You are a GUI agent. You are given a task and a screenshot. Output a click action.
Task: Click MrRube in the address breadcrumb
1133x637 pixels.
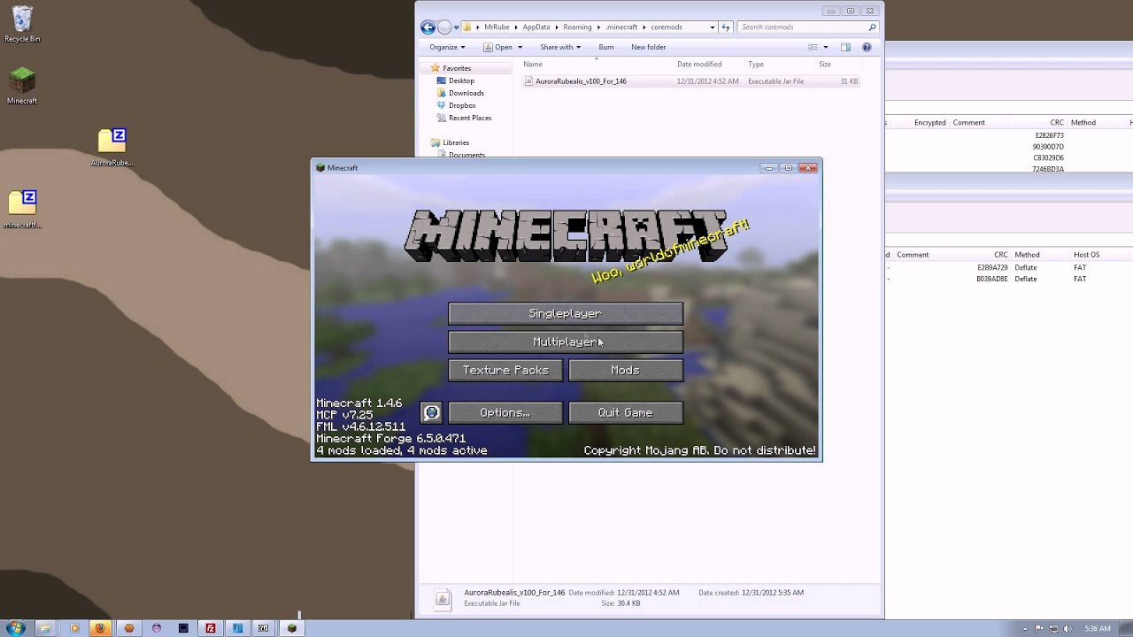(497, 27)
